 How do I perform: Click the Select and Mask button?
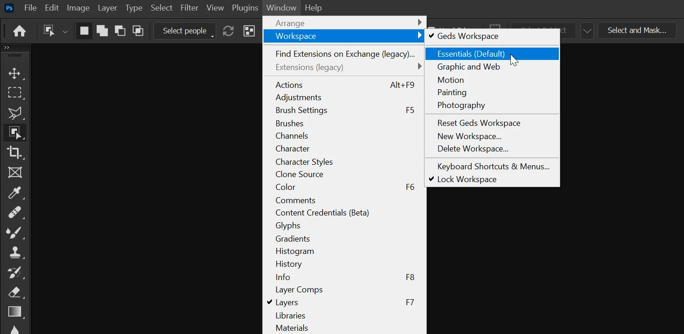[x=637, y=31]
